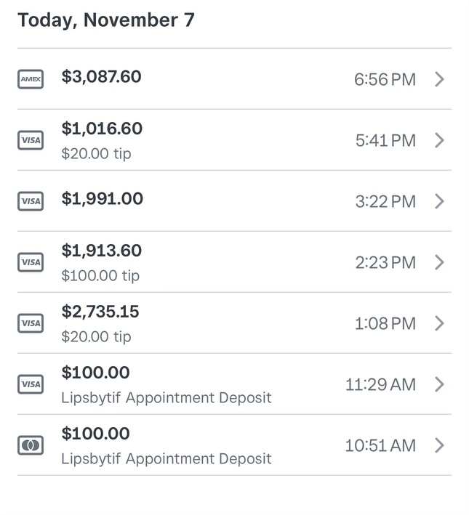The height and width of the screenshot is (515, 469).
Task: Click Visa icon beside $1,991.00 payment
Action: pyautogui.click(x=31, y=201)
